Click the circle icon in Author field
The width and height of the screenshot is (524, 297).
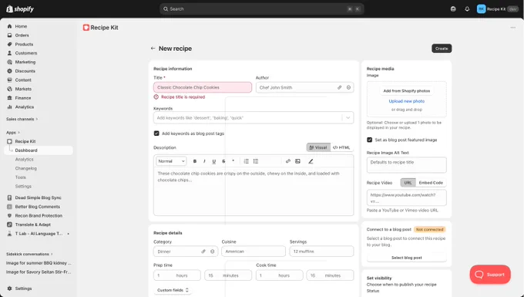pyautogui.click(x=348, y=87)
